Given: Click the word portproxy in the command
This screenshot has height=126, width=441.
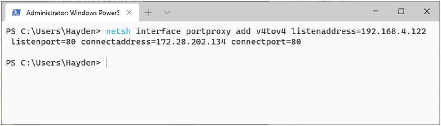Looking at the screenshot, I should coord(208,31).
